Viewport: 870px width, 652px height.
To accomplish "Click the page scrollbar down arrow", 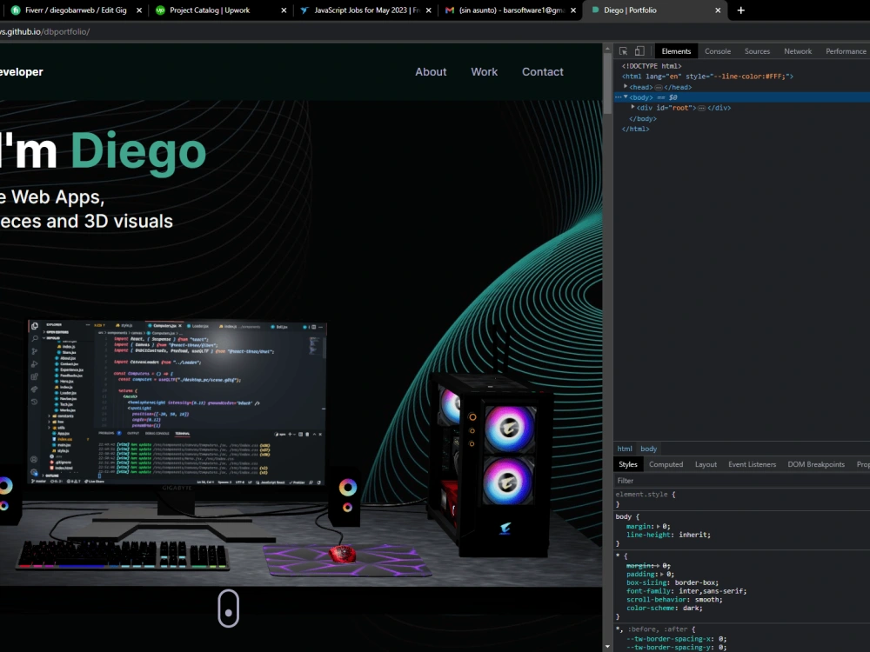I will coord(607,647).
